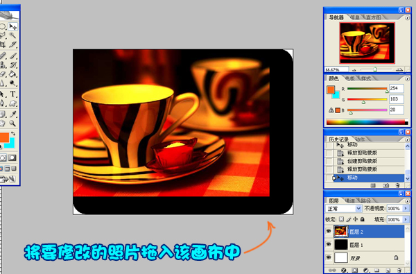Screen dimensions: 416x274
Task: Select the Type tool
Action: click(x=12, y=94)
